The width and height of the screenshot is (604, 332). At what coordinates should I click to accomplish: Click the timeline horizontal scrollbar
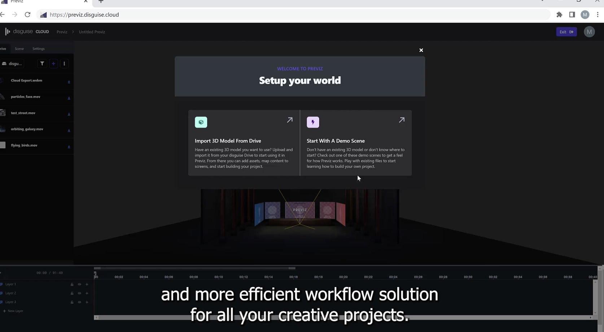click(x=343, y=317)
